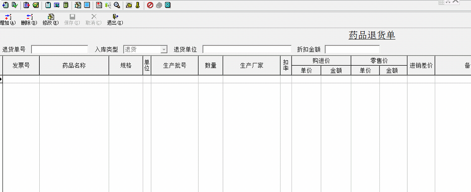Click the first row's 药品名称 cell
Screen dimensions: 471x192
pos(74,79)
